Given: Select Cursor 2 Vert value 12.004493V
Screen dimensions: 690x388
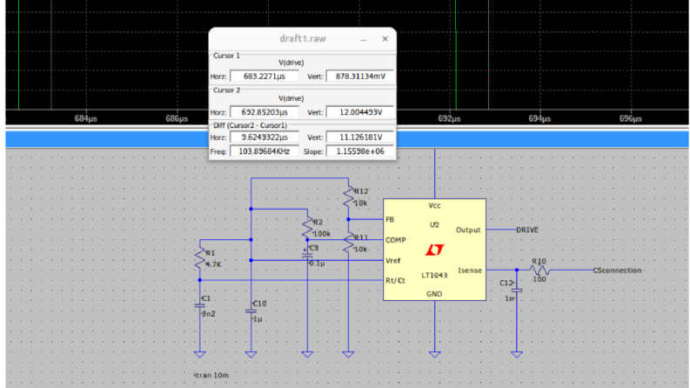Looking at the screenshot, I should point(360,112).
